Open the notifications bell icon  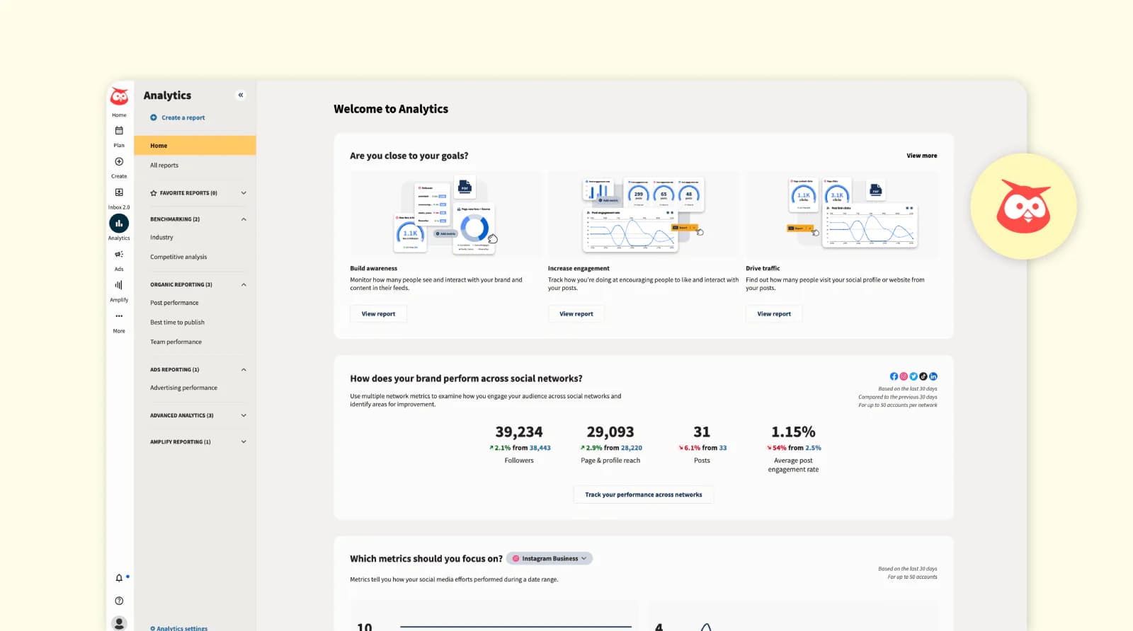tap(119, 578)
